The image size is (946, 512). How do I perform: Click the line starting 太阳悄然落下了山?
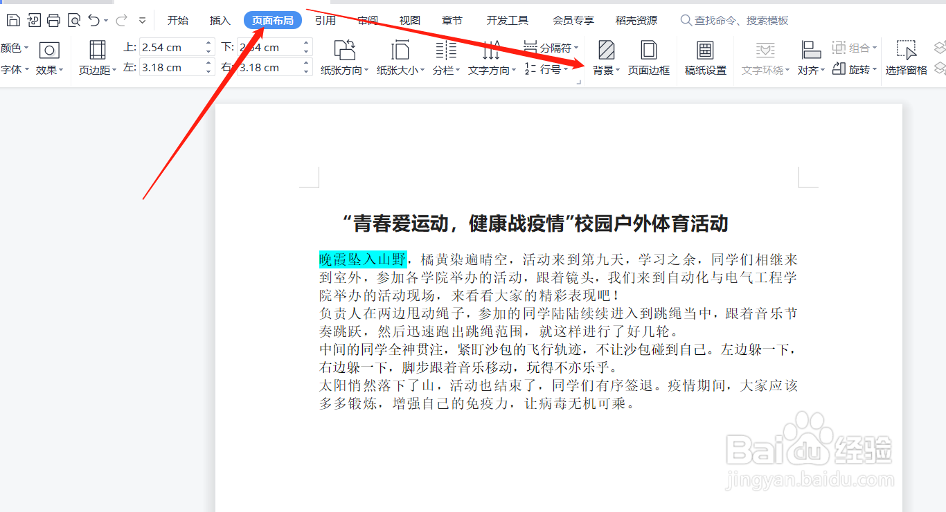tap(558, 385)
